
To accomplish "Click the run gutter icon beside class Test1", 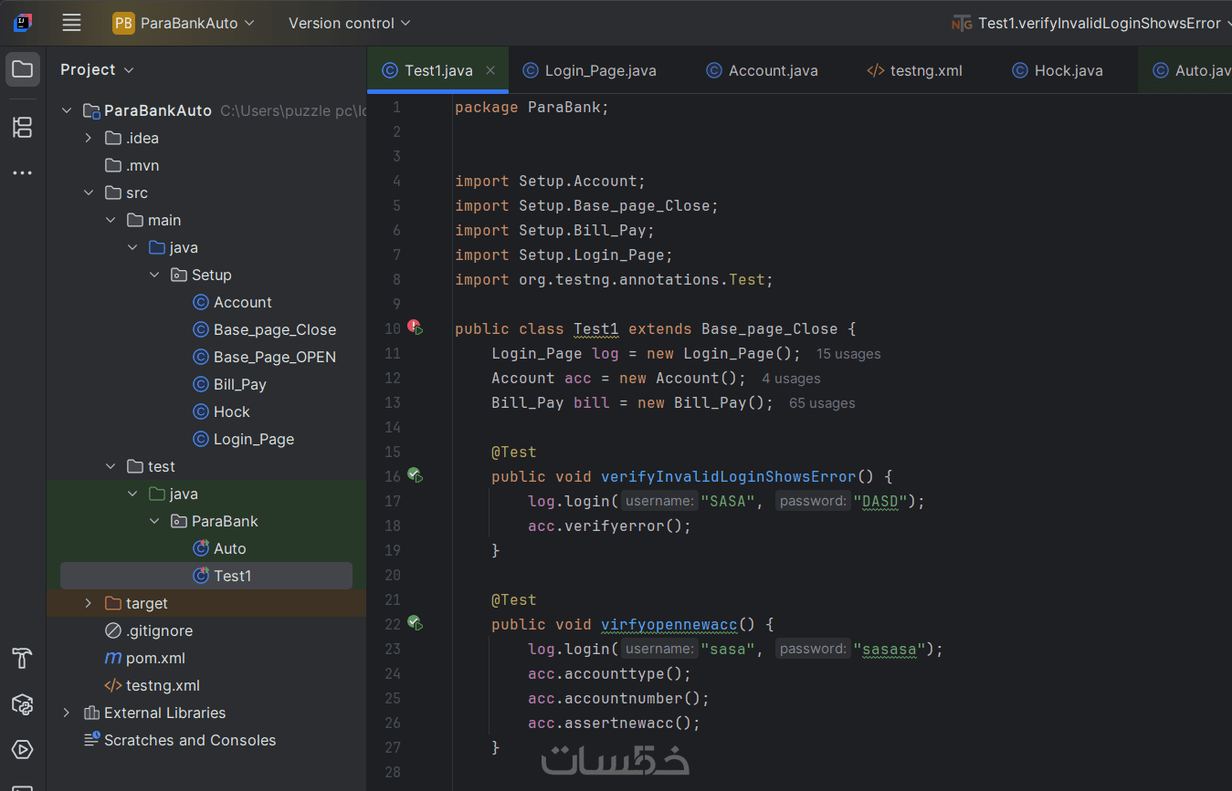I will point(415,328).
